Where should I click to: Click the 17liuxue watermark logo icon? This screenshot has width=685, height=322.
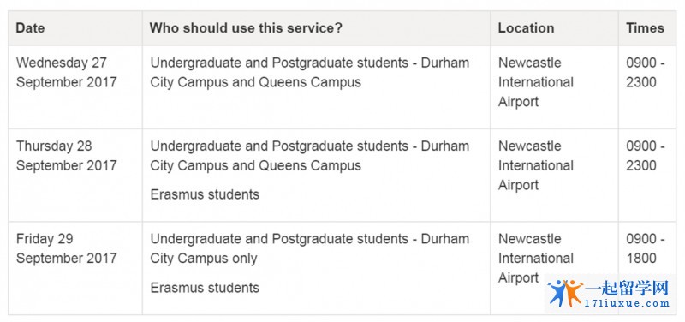point(565,293)
